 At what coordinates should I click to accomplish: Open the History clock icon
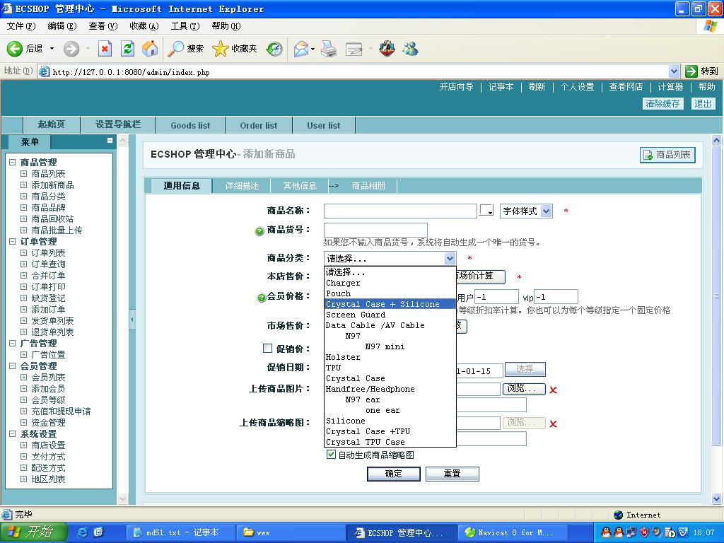274,49
